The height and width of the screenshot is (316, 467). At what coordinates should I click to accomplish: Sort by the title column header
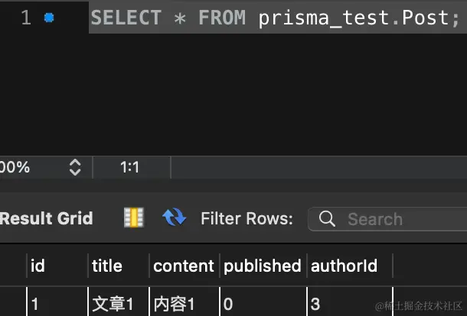pos(119,266)
